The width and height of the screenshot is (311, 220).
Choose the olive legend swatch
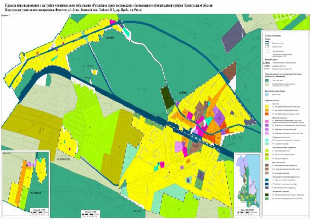[x=267, y=155]
